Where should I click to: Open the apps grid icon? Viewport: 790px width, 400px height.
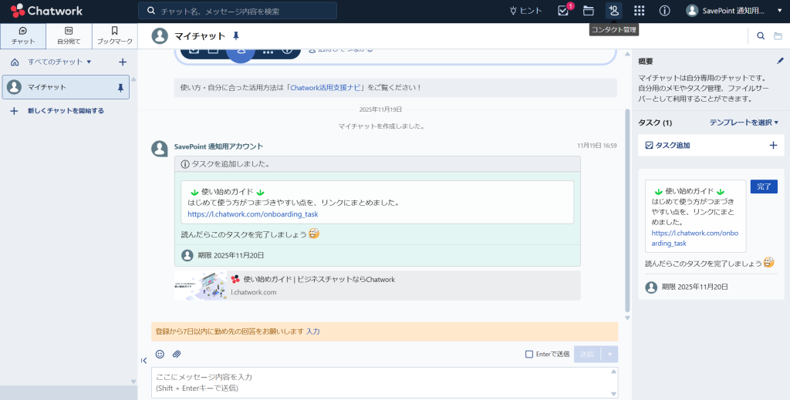[639, 11]
